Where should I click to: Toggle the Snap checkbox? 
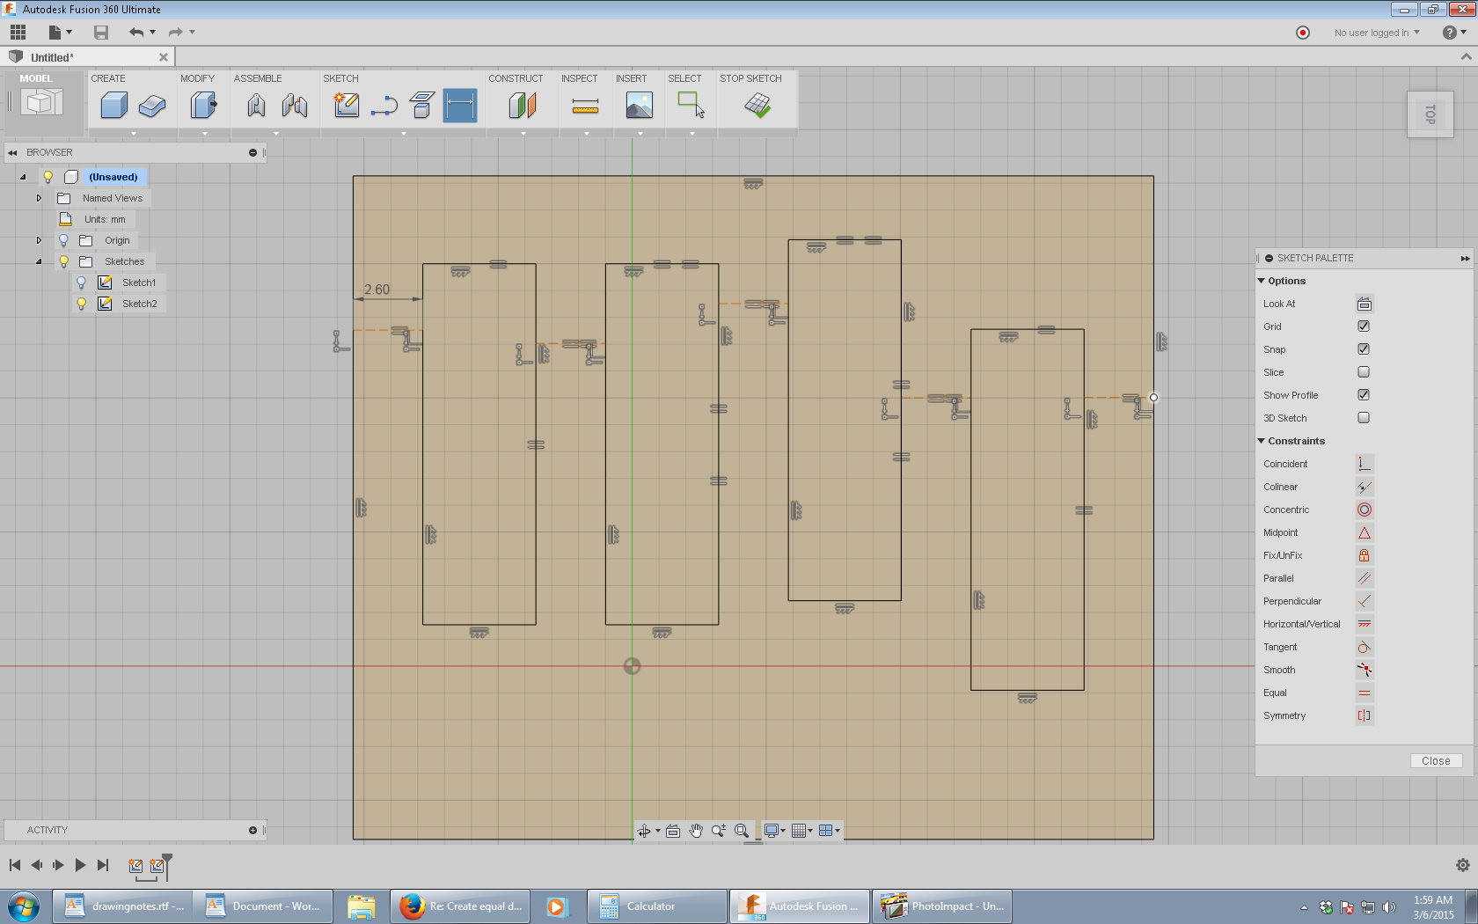1364,349
